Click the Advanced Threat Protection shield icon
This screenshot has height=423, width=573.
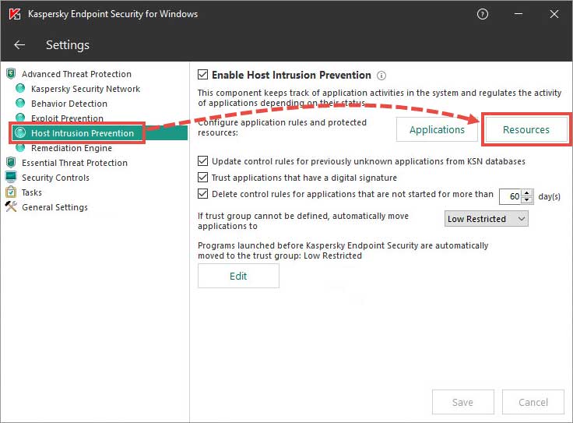coord(11,74)
